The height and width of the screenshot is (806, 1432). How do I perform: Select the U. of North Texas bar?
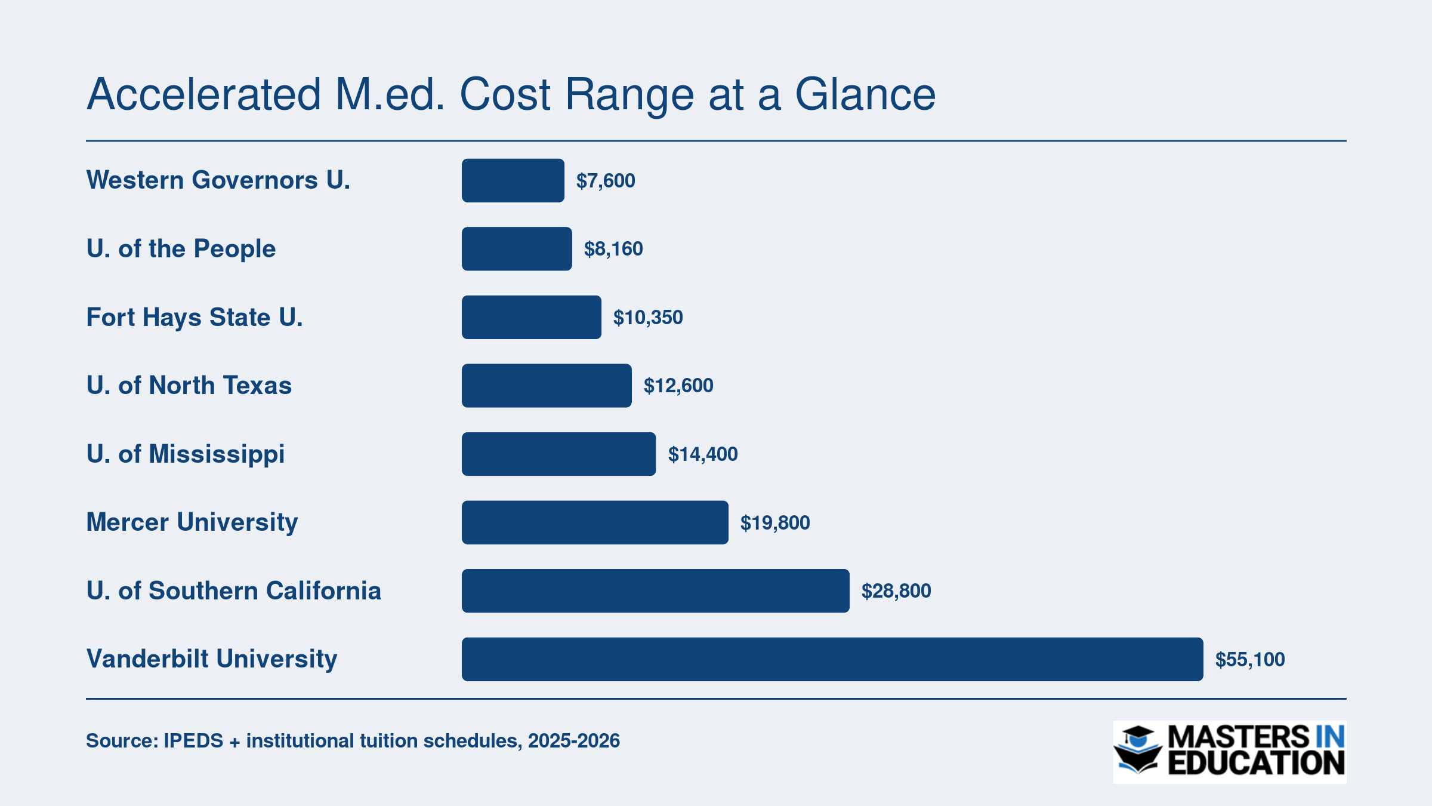click(547, 386)
